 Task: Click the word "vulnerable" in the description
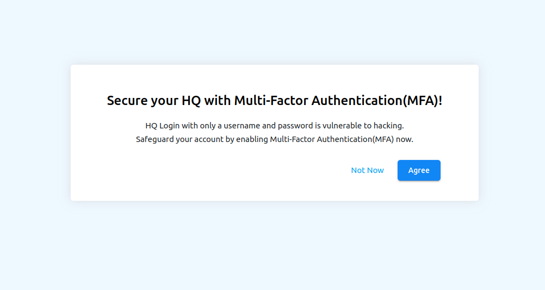(x=341, y=126)
